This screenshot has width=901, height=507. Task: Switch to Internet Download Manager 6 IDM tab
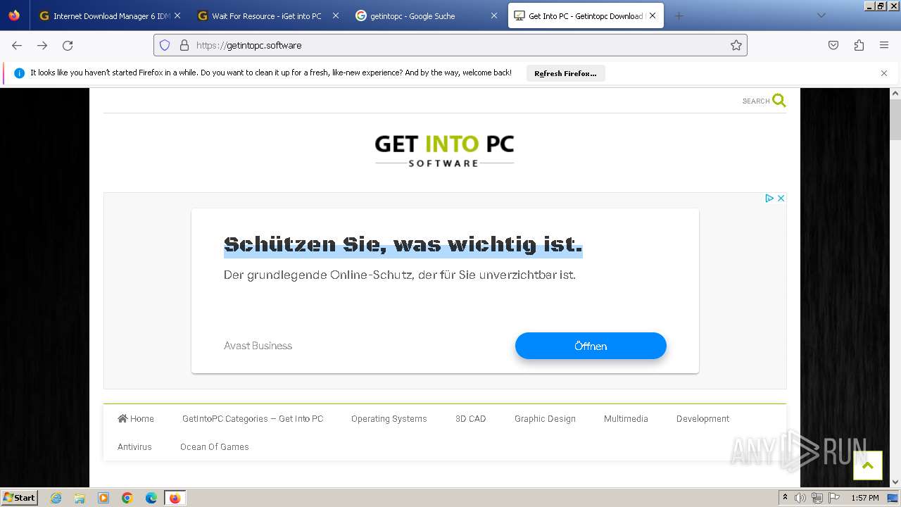tap(110, 15)
